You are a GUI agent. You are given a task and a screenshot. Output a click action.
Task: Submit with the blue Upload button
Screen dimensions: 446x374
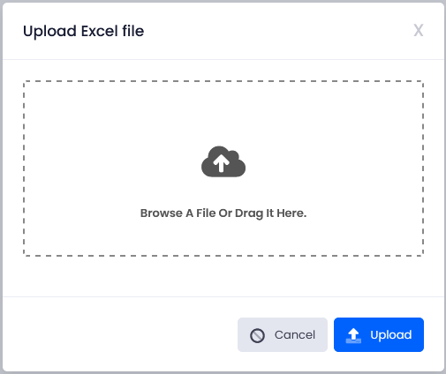coord(379,334)
